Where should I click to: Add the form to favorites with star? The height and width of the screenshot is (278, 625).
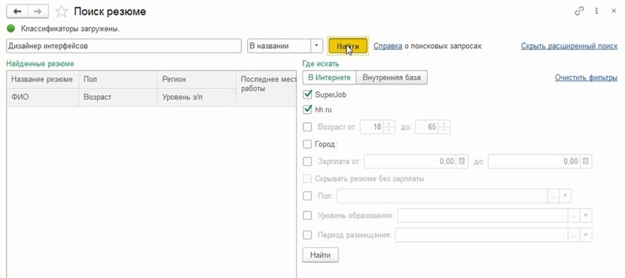[62, 11]
